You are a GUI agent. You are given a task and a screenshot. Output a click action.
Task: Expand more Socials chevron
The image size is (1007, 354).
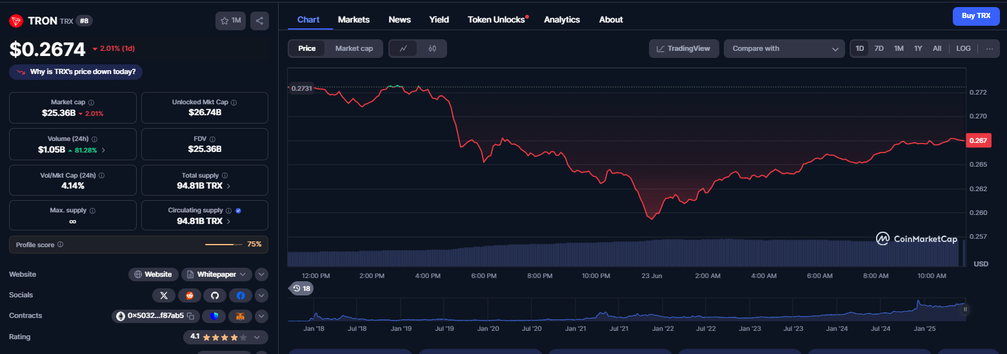coord(261,295)
